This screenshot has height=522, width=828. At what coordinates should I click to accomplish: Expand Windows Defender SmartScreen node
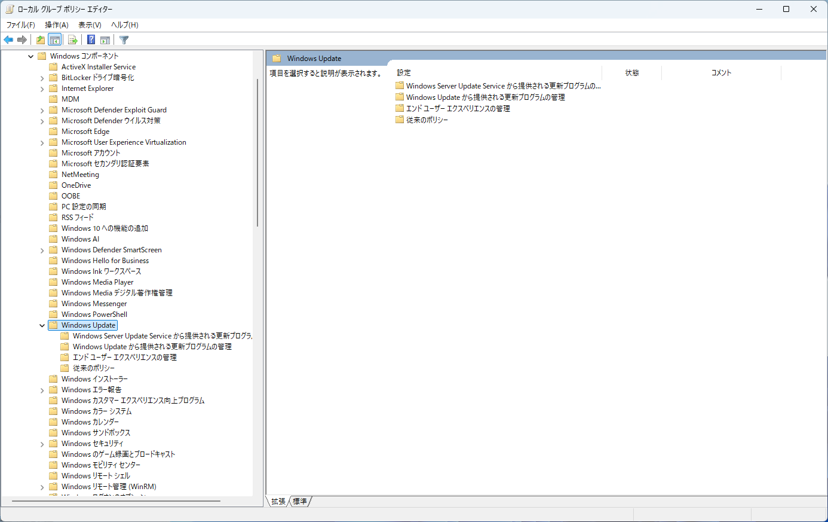42,251
